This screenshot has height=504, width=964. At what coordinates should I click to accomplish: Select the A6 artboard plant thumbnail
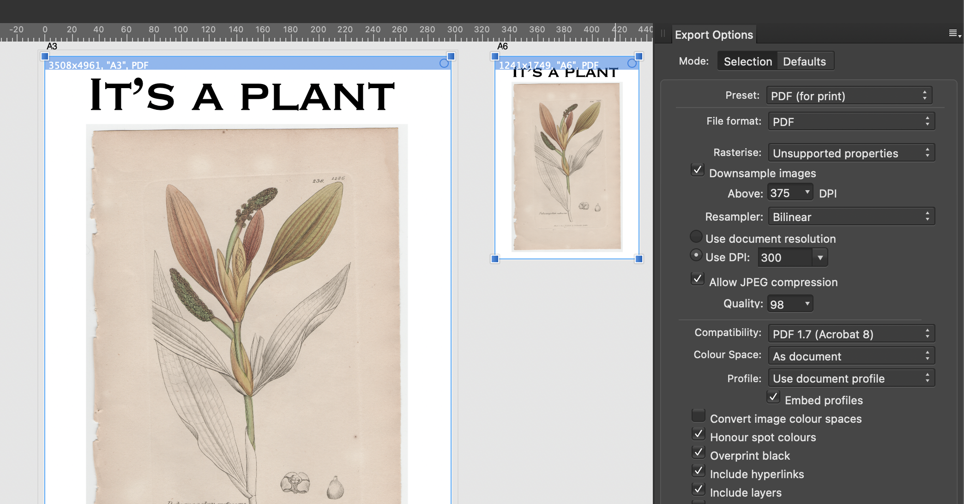pos(567,167)
